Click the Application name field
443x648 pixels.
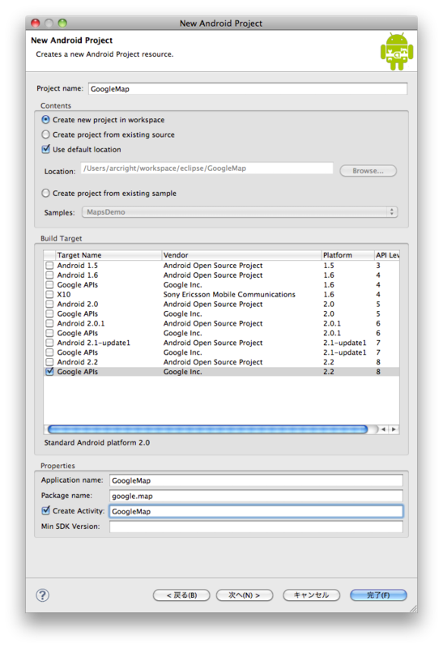point(256,480)
